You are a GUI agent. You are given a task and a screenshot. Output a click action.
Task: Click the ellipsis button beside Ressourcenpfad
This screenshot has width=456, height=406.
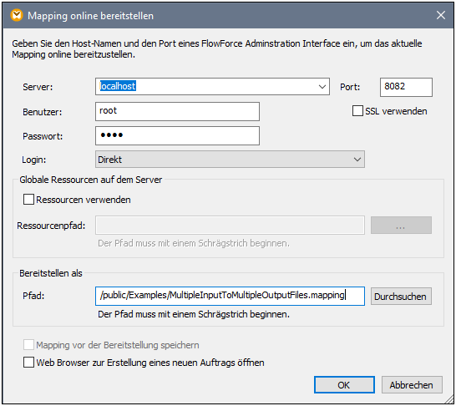401,225
